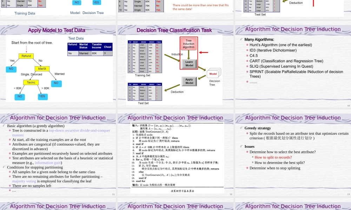Click the yellow MarSt tree node
Image resolution: width=351 pixels, height=210 pixels.
click(42, 69)
